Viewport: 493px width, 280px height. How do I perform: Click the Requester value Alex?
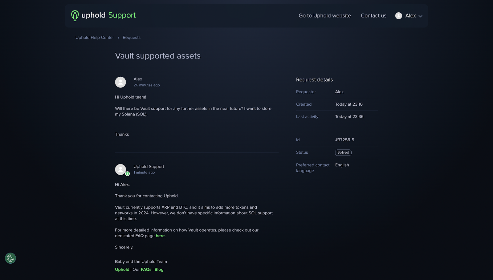(339, 92)
